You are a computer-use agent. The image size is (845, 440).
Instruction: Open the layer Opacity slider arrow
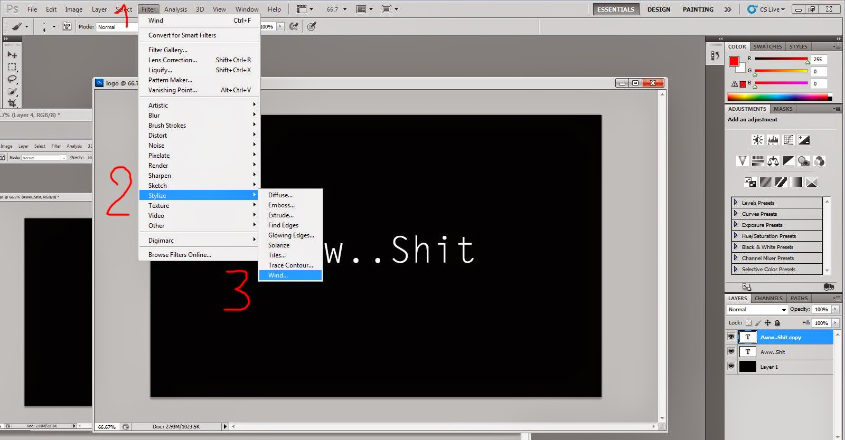pyautogui.click(x=835, y=310)
